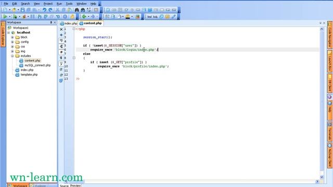This screenshot has width=333, height=187.
Task: Collapse the 'includes' folder in workspace tree
Action: [x=12, y=56]
